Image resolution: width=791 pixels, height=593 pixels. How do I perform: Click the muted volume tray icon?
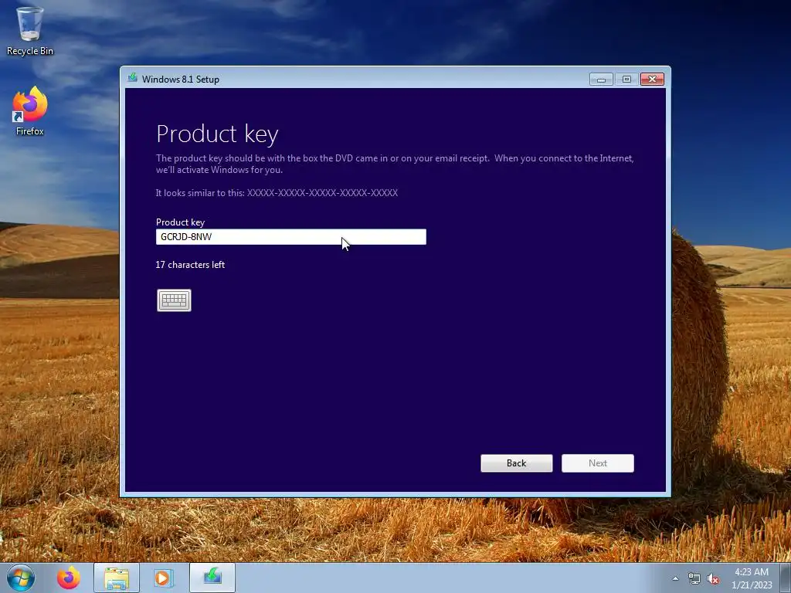click(713, 578)
